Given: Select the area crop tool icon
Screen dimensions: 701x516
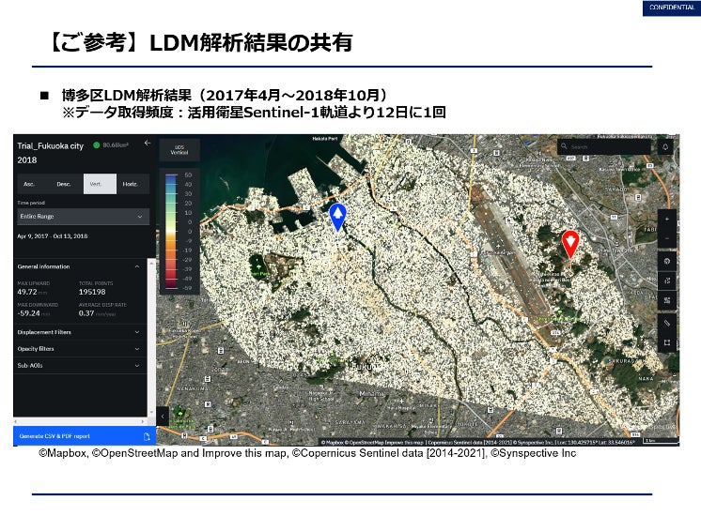Looking at the screenshot, I should pyautogui.click(x=666, y=342).
